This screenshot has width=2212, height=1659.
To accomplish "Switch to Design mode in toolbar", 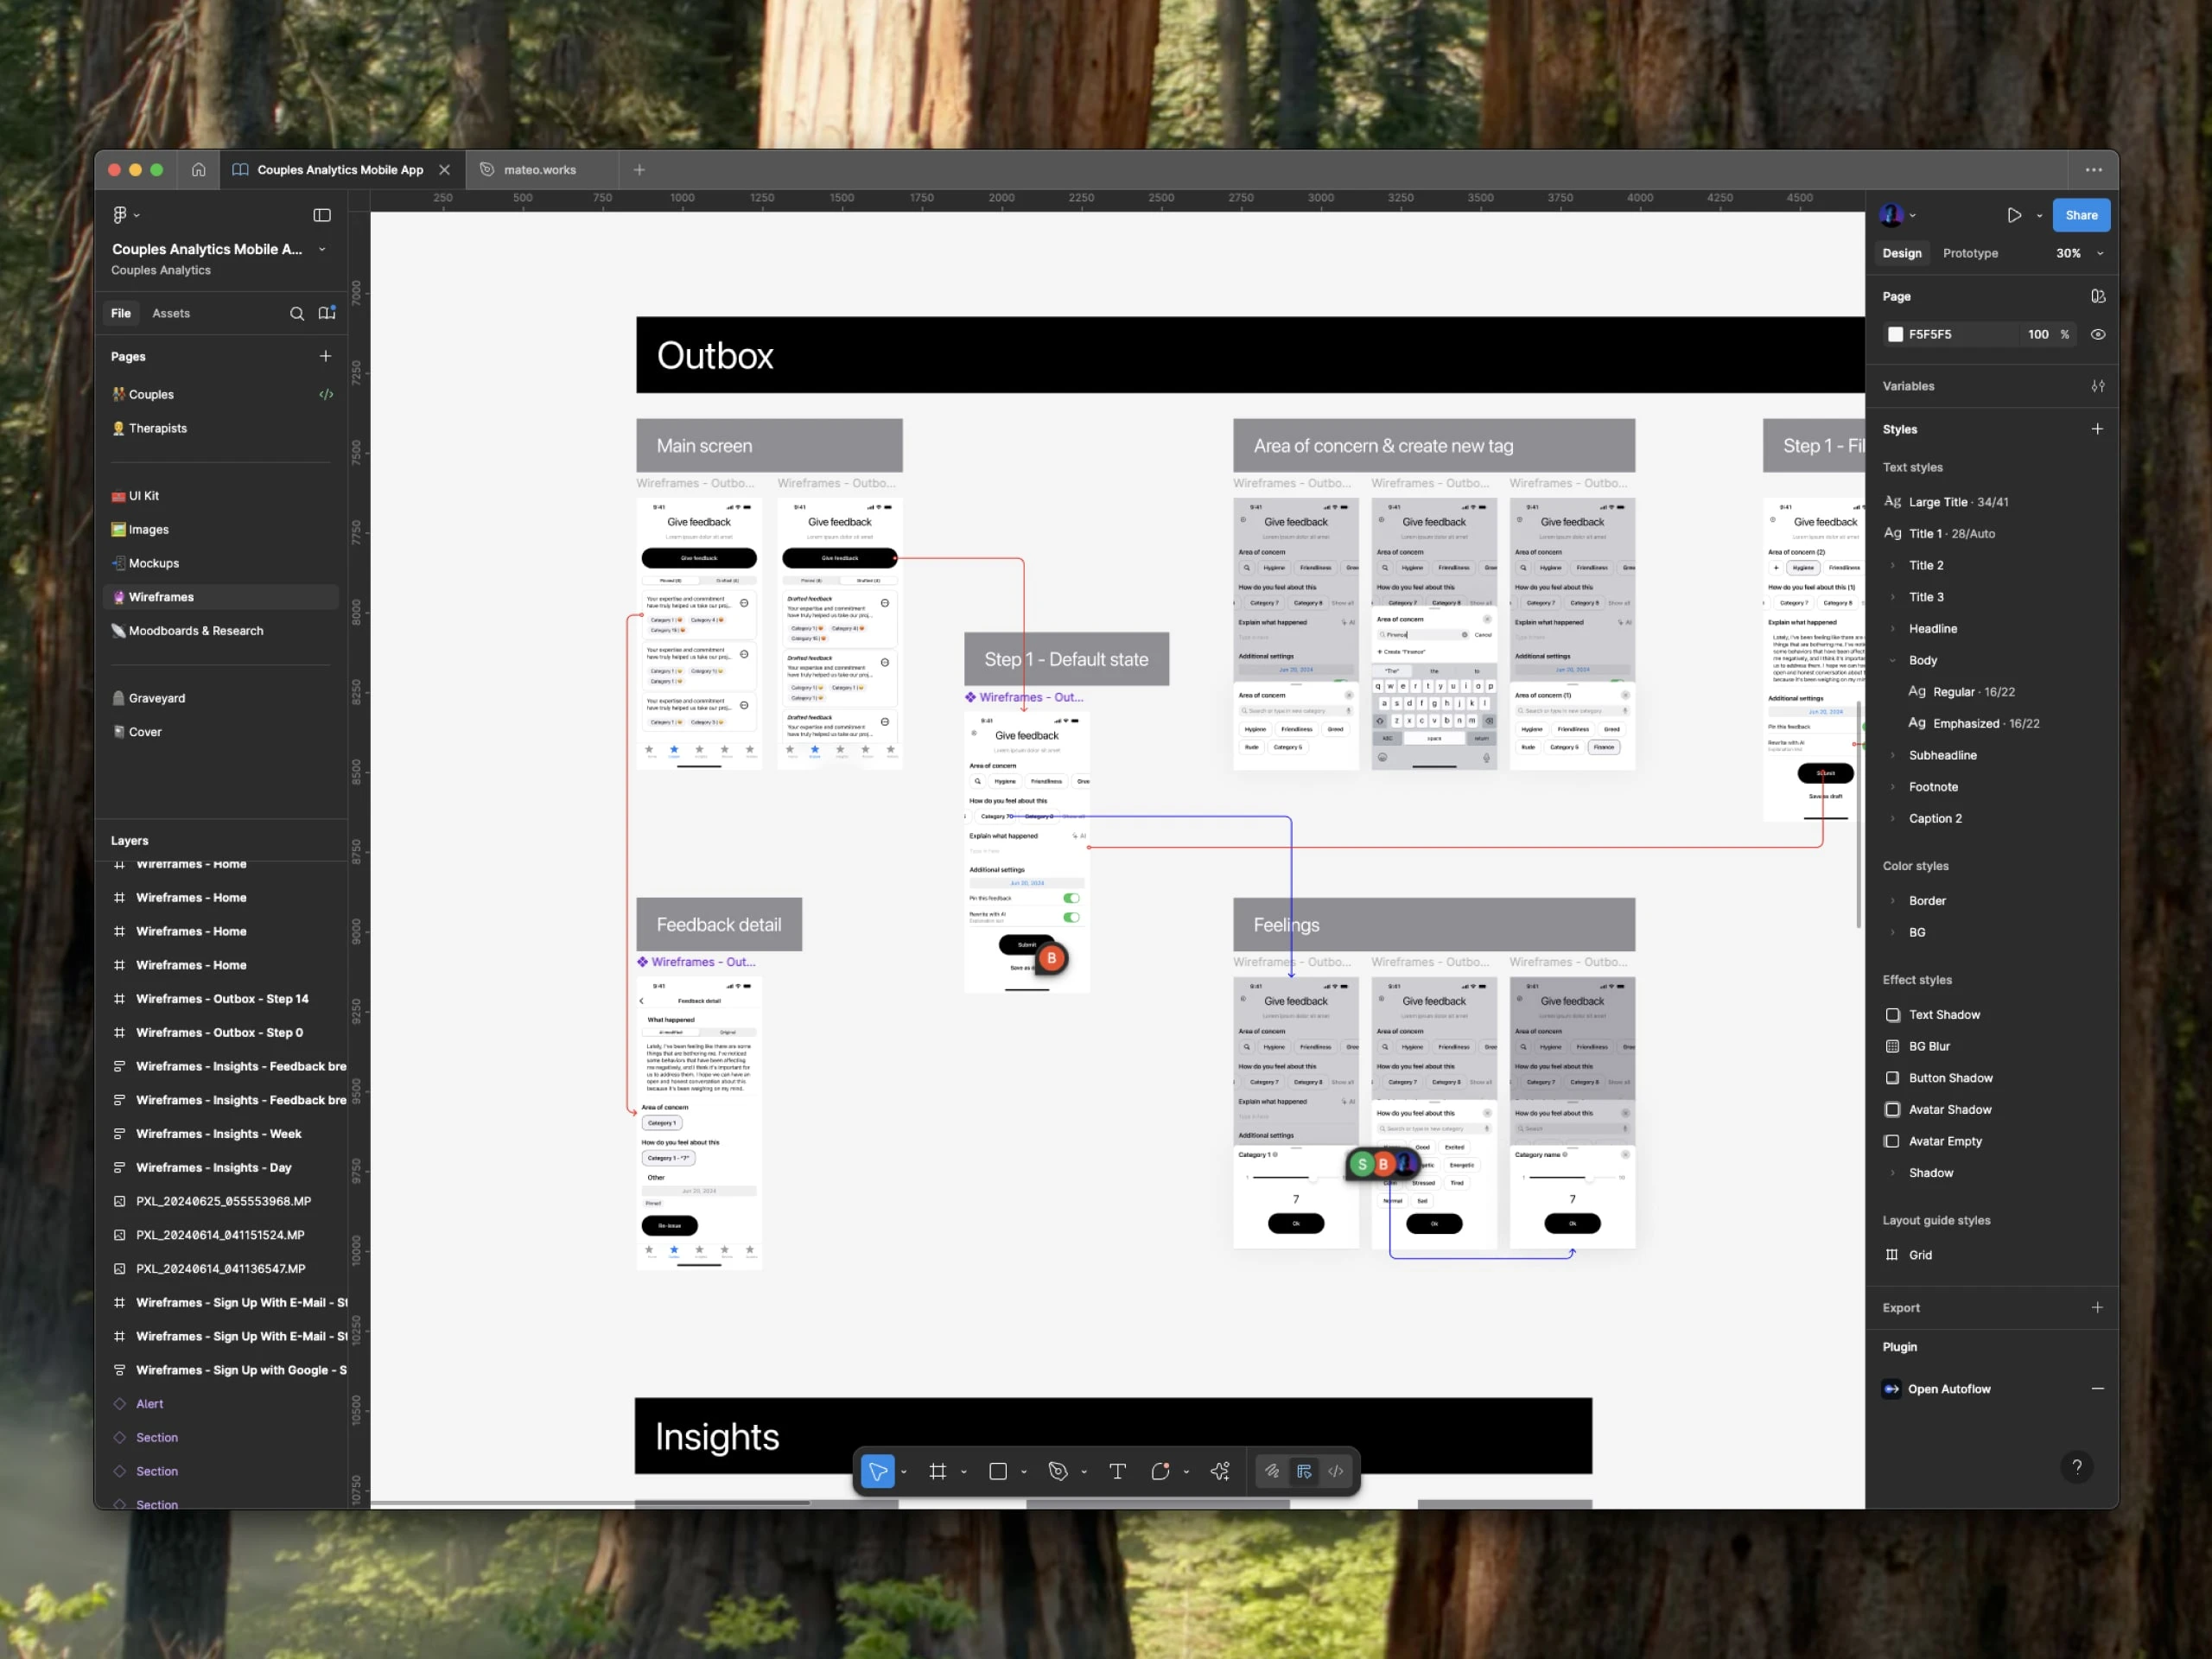I will (1304, 1471).
